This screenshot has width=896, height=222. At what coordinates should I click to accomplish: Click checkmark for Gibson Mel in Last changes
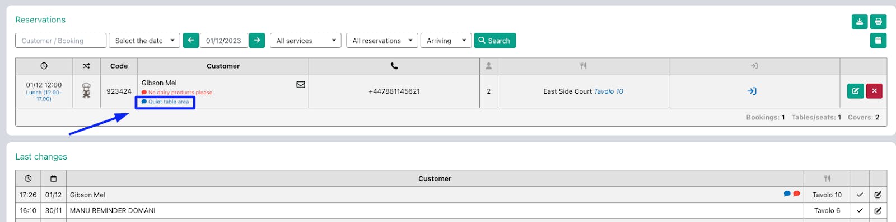tap(860, 195)
